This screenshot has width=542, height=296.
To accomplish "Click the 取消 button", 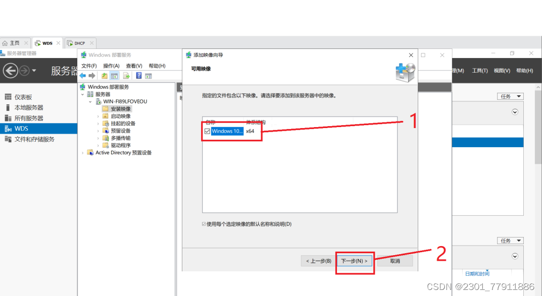I will coord(395,261).
